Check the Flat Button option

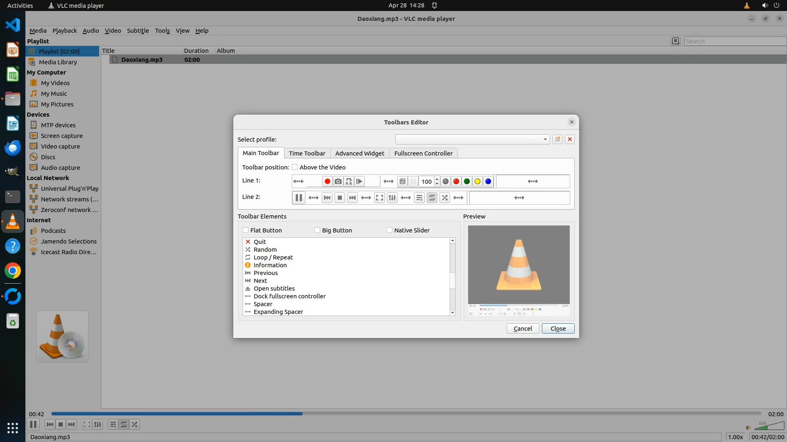coord(246,230)
